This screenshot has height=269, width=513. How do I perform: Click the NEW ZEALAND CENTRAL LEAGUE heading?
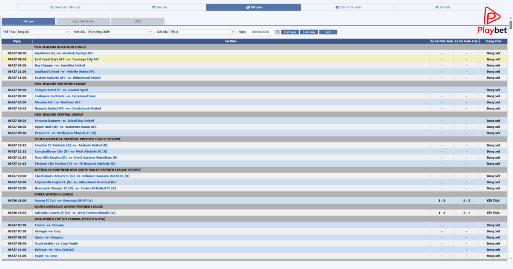(59, 115)
